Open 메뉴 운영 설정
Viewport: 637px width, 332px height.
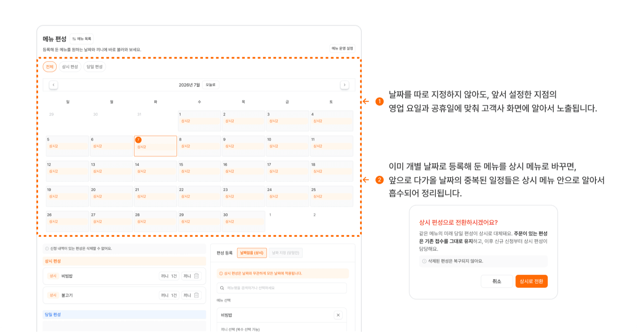[x=342, y=48]
